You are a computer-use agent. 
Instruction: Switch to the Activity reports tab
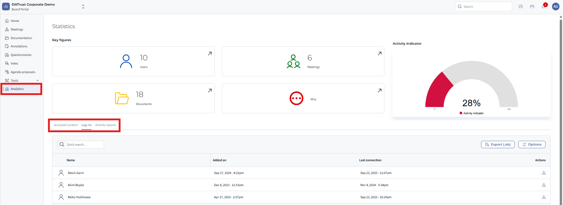pyautogui.click(x=106, y=125)
